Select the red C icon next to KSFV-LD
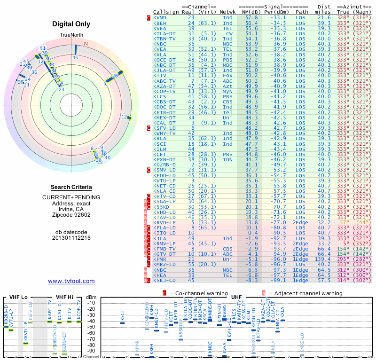The width and height of the screenshot is (376, 361). (x=149, y=128)
